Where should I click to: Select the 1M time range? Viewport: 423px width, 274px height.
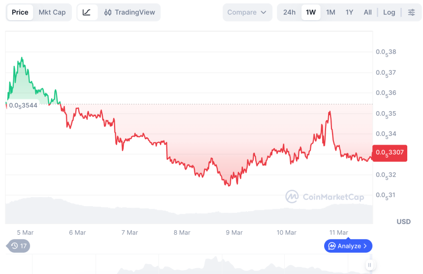coord(331,12)
